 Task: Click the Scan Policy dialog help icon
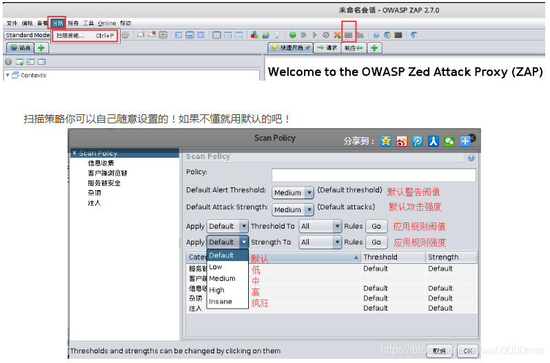pos(471,158)
